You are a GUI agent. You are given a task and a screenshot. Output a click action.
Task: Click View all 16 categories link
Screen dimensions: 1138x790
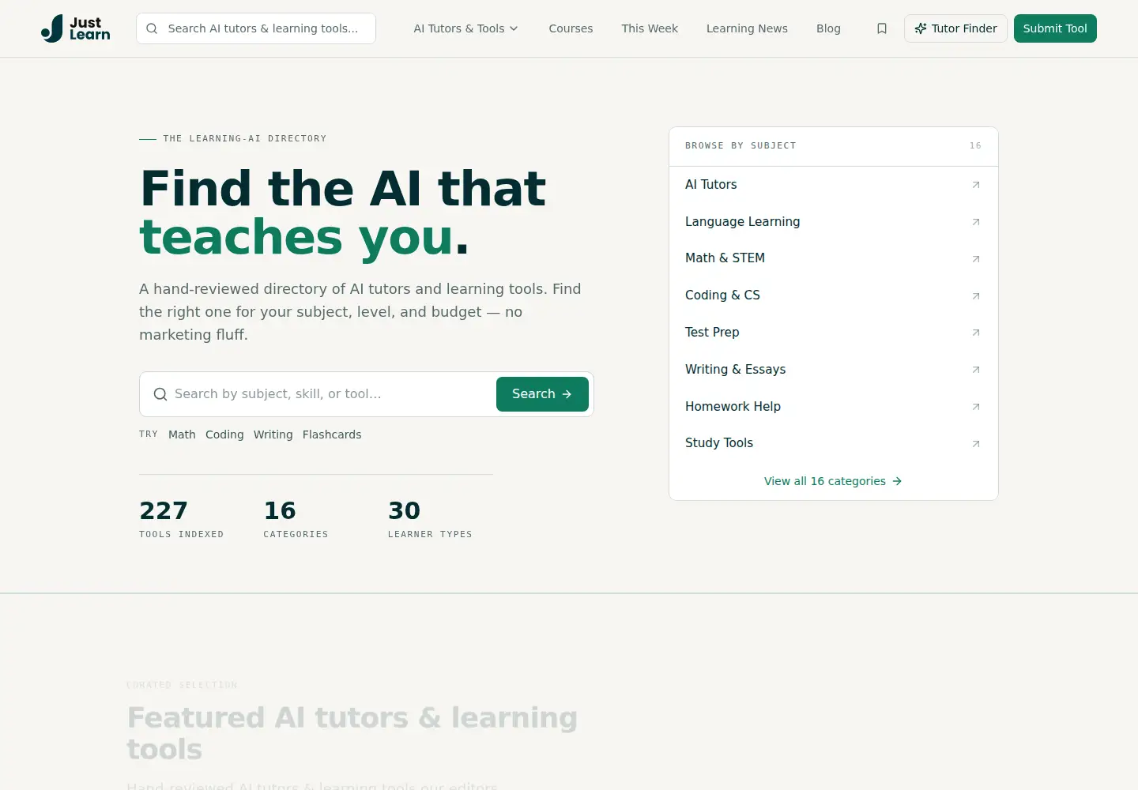(x=833, y=481)
